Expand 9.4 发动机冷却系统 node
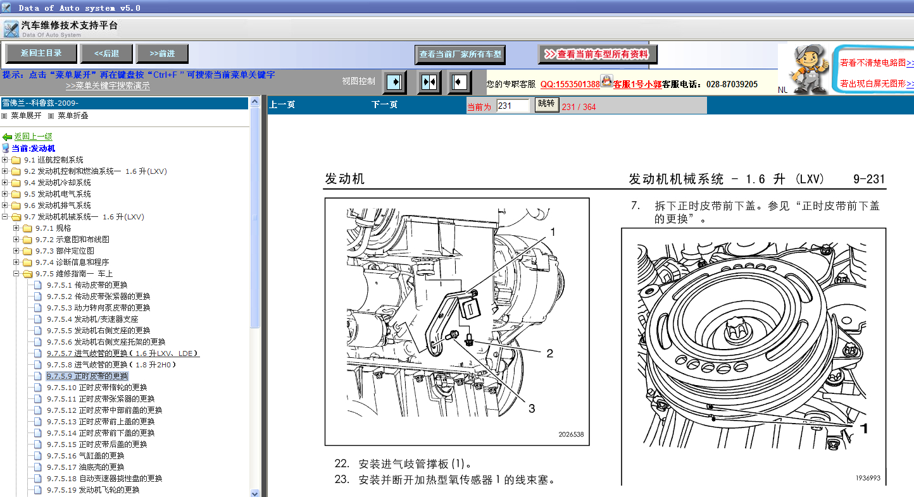 click(5, 183)
